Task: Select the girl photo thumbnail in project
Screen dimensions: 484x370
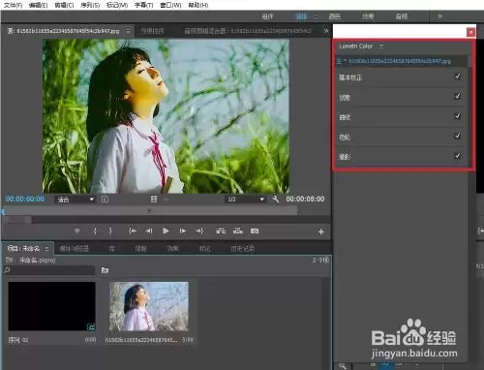Action: tap(149, 306)
